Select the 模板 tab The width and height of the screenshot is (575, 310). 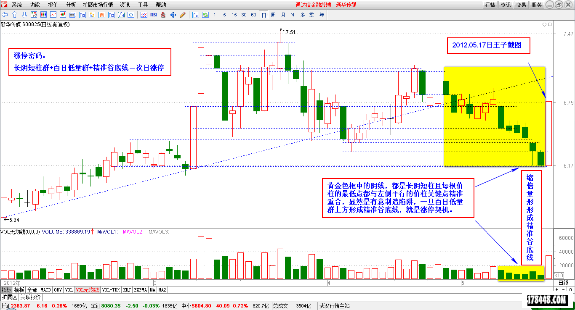pyautogui.click(x=19, y=290)
